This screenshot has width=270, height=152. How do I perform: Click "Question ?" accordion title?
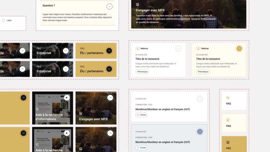click(49, 6)
